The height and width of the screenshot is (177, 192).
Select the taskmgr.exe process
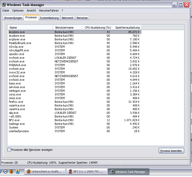[75, 124]
